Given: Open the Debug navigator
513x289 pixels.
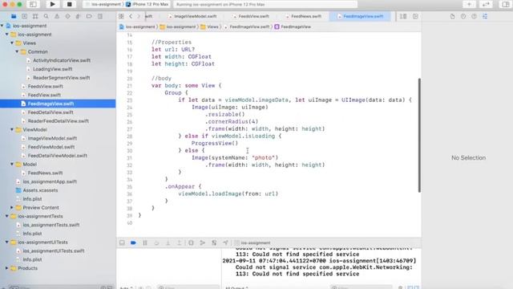Looking at the screenshot, I should [79, 16].
